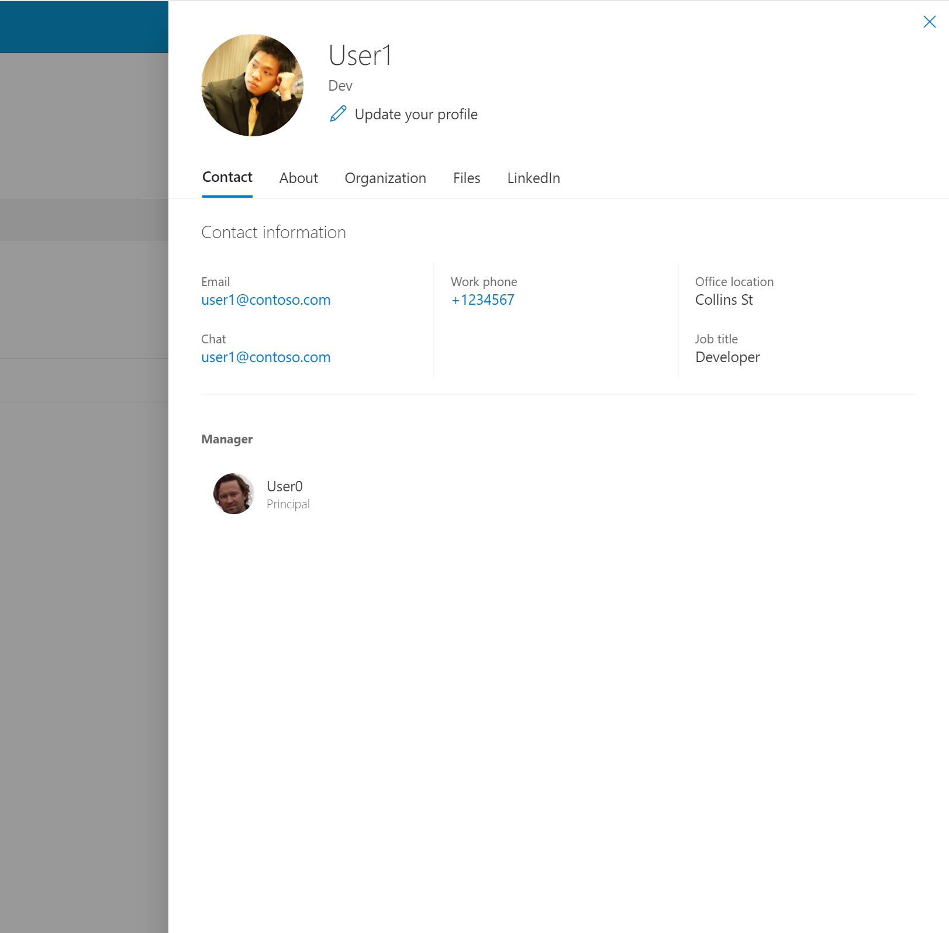This screenshot has height=933, width=949.
Task: Click User1's large profile photo
Action: (x=253, y=85)
